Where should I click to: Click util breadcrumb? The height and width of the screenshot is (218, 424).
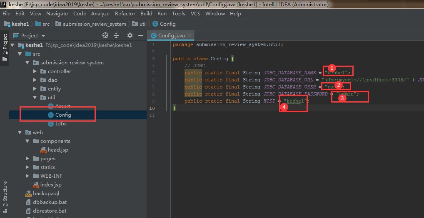tap(139, 24)
